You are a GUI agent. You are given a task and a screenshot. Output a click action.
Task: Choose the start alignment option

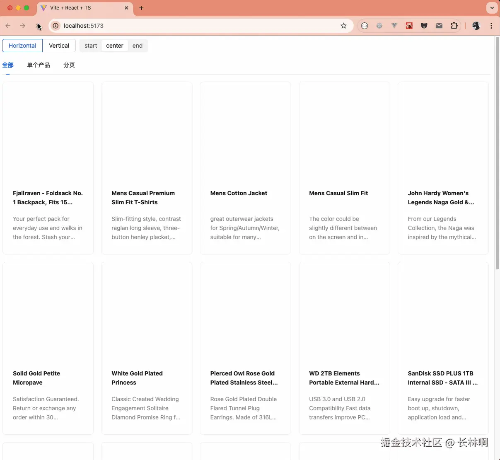tap(91, 46)
